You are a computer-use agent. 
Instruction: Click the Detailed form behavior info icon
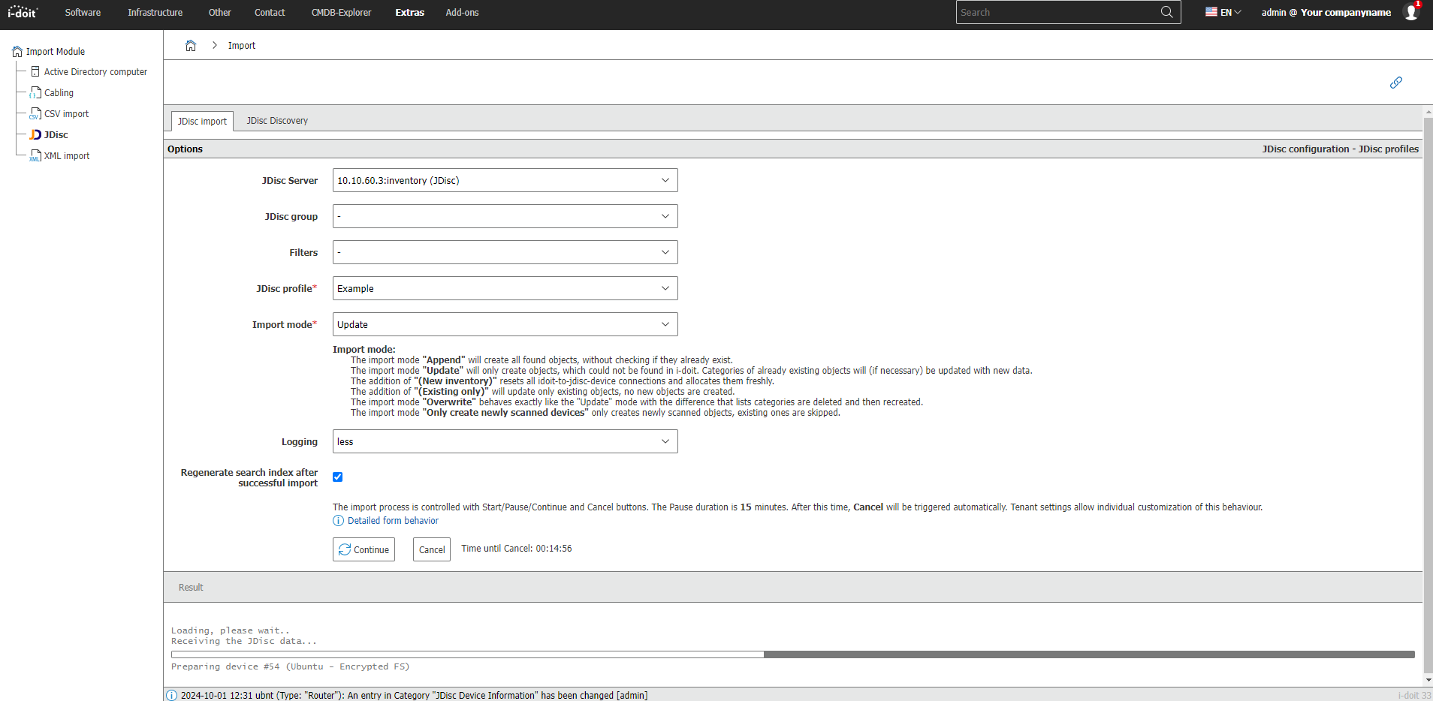coord(339,521)
